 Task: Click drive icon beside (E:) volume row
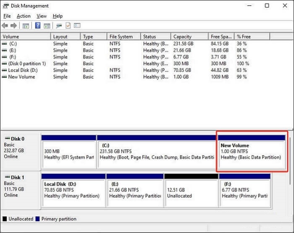(x=4, y=50)
